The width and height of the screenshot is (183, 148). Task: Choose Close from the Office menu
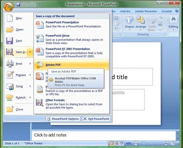click(x=19, y=109)
